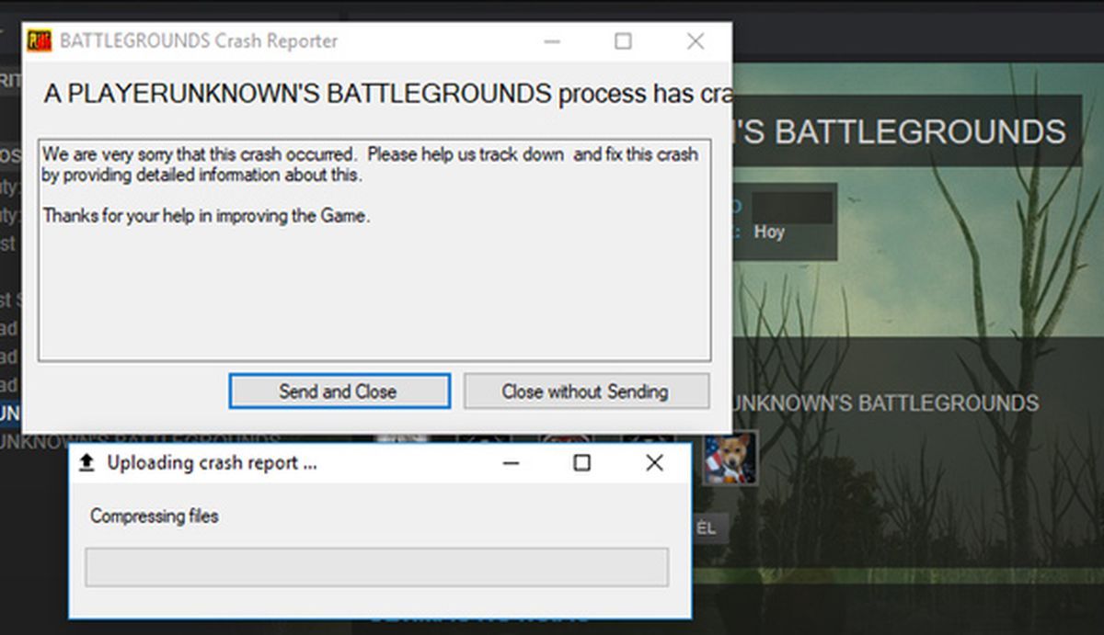Viewport: 1104px width, 635px height.
Task: Maximize the BATTLEGROUNDS Crash Reporter window
Action: click(x=623, y=41)
